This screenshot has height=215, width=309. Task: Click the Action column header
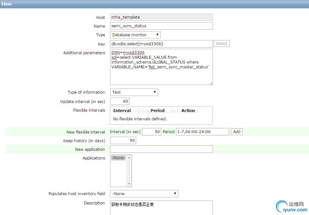click(188, 111)
